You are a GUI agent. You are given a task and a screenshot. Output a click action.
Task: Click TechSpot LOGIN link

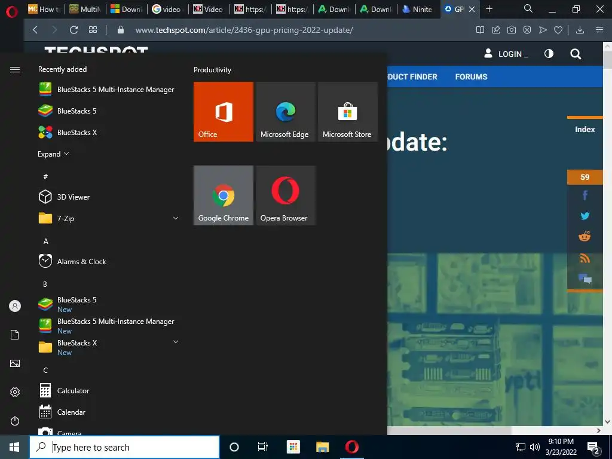(506, 54)
